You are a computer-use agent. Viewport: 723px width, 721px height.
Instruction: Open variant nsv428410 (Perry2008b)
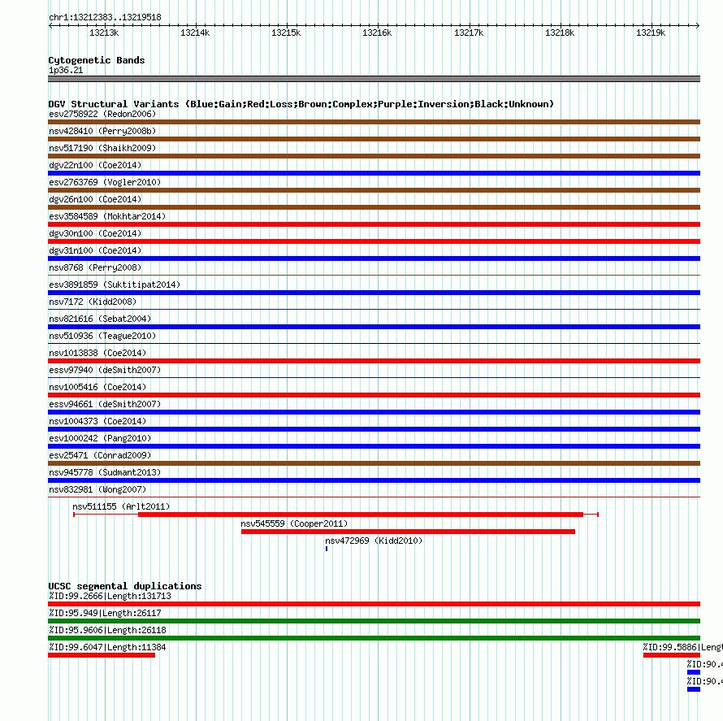tap(102, 131)
